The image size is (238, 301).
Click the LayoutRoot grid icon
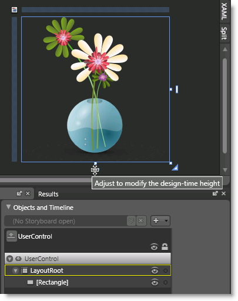(24, 270)
